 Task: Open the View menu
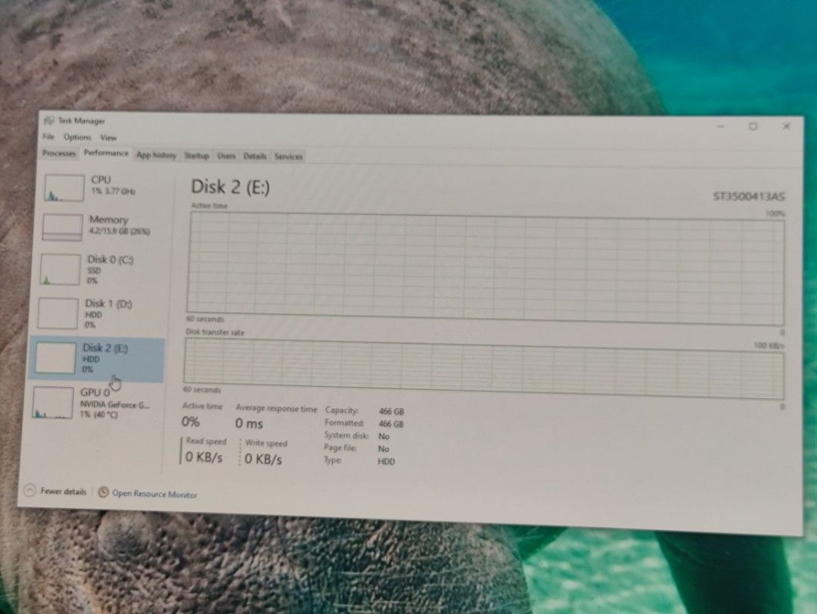point(108,138)
